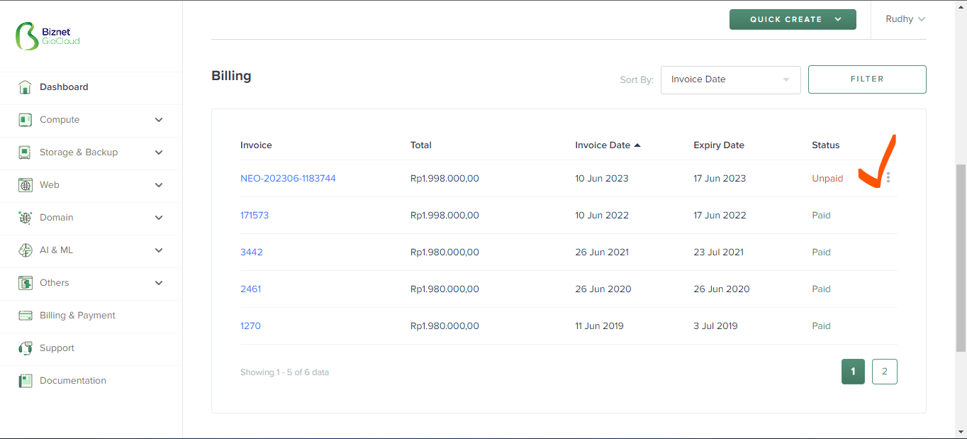Image resolution: width=967 pixels, height=439 pixels.
Task: Click the Storage & Backup icon
Action: click(x=25, y=152)
